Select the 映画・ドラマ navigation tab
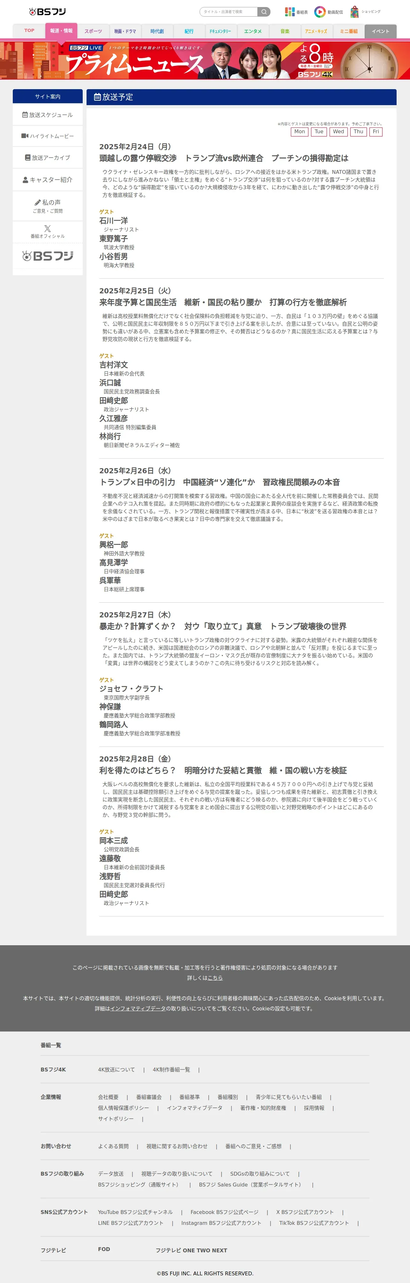 click(x=125, y=31)
